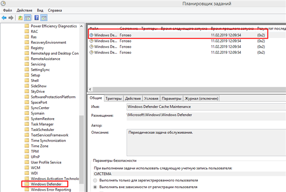Sort by the Триггеры column header
This screenshot has height=192, width=286.
[x=149, y=29]
